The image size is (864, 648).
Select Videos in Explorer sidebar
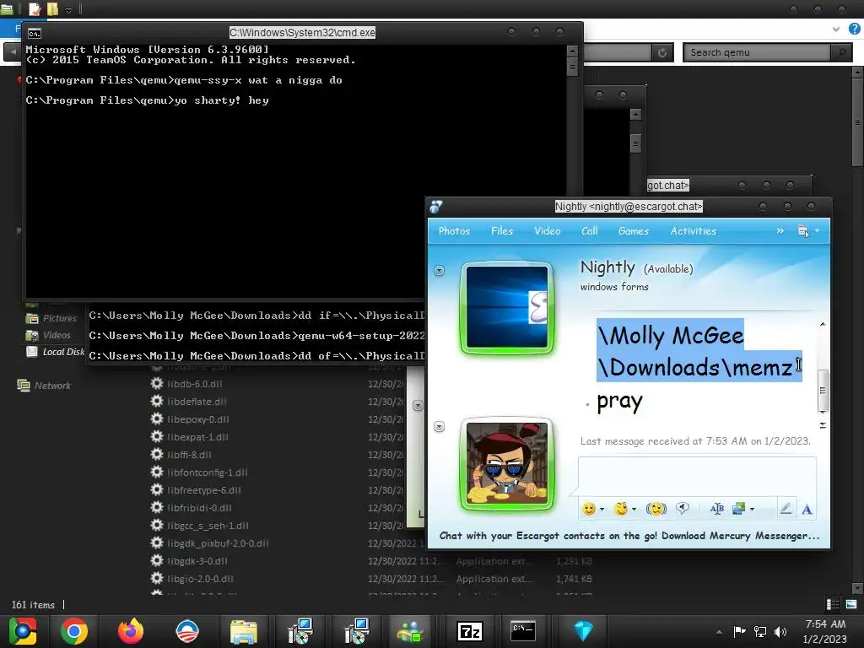(x=48, y=335)
